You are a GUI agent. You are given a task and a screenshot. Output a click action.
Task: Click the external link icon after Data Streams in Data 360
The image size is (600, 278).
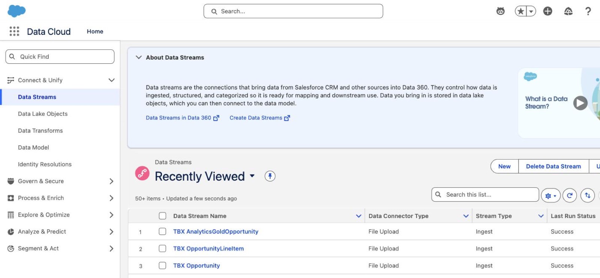(x=216, y=118)
